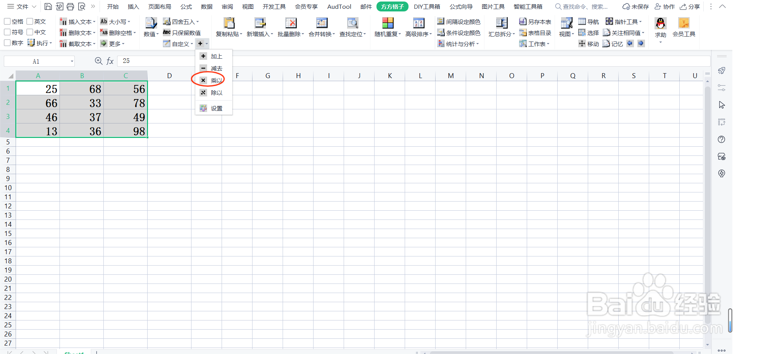This screenshot has width=764, height=354.
Task: Click the 查找命令 search box
Action: tap(581, 6)
